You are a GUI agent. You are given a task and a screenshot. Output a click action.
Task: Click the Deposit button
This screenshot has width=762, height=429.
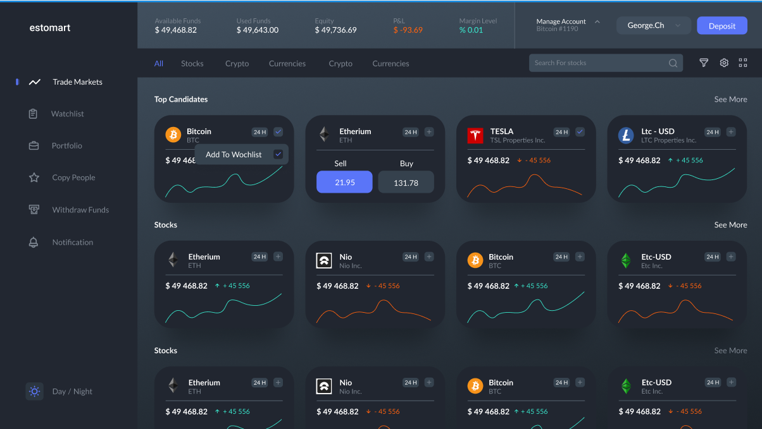721,26
